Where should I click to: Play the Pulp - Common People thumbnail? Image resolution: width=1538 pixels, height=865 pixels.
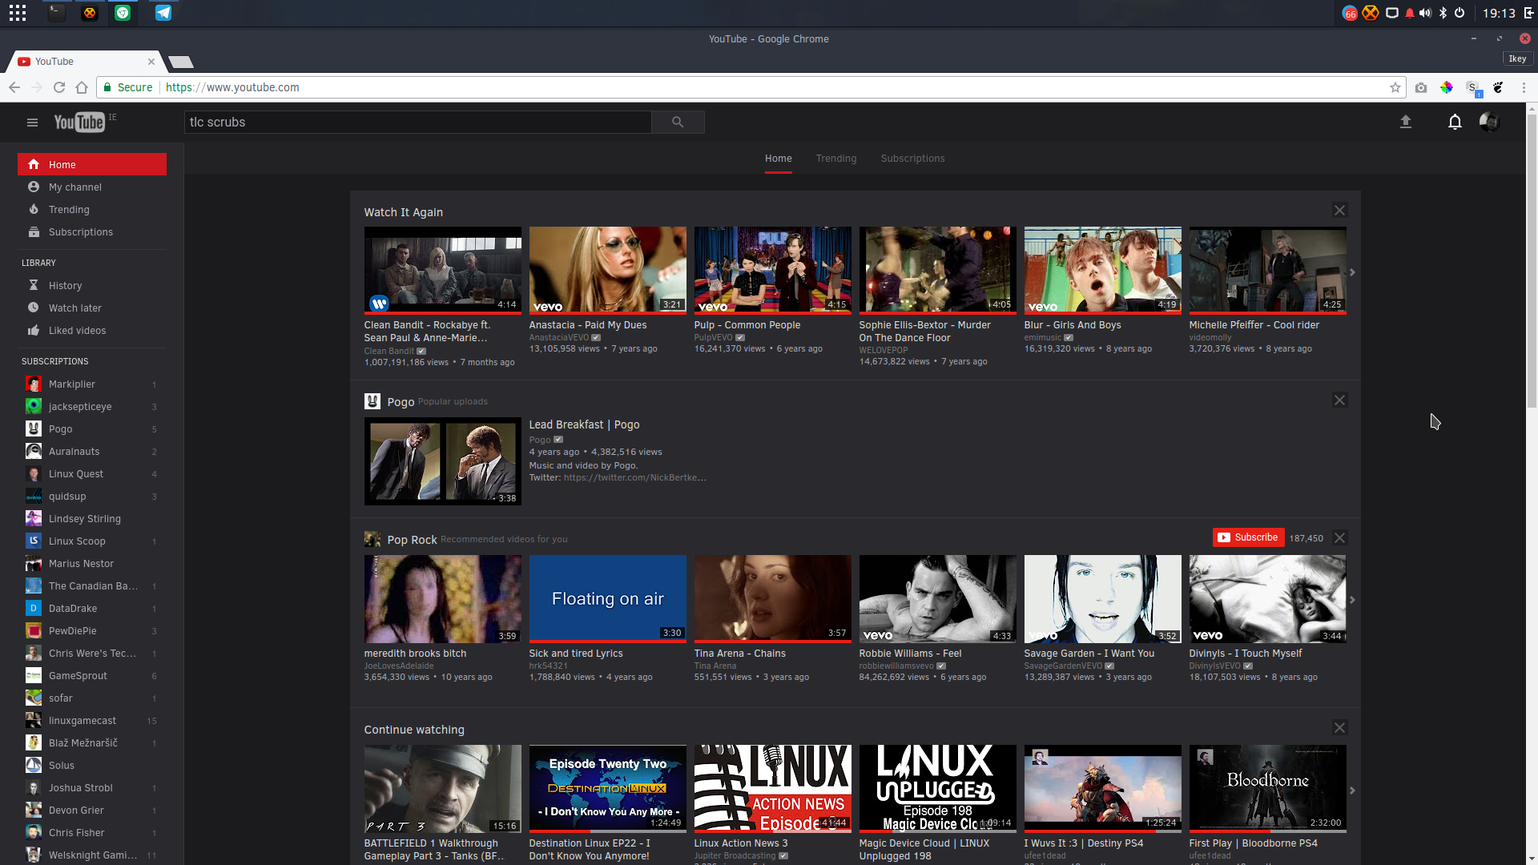pos(772,270)
